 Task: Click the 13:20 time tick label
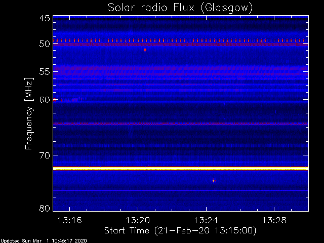(138, 220)
